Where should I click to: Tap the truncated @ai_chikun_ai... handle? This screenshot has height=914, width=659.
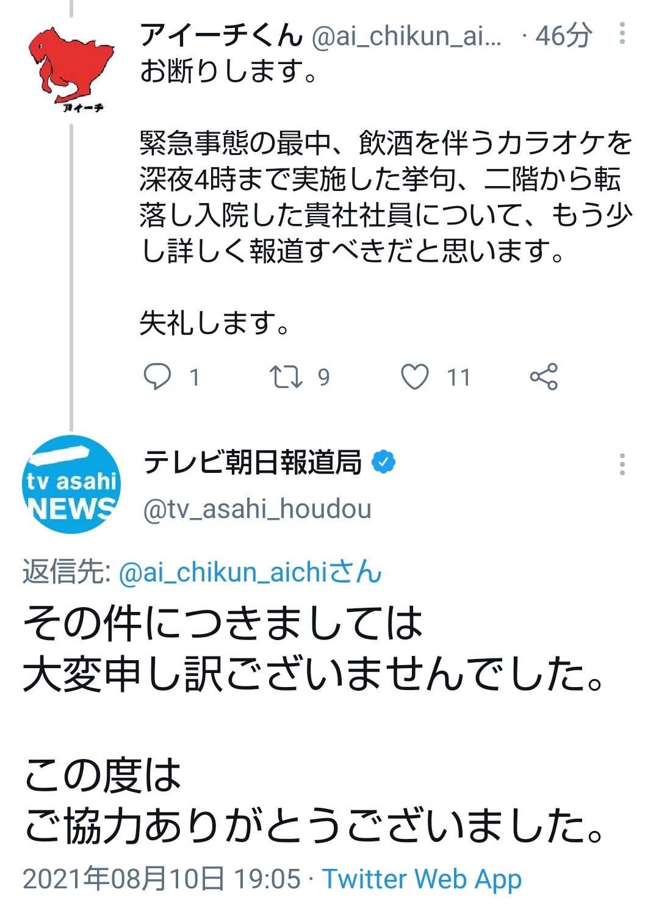tap(406, 37)
